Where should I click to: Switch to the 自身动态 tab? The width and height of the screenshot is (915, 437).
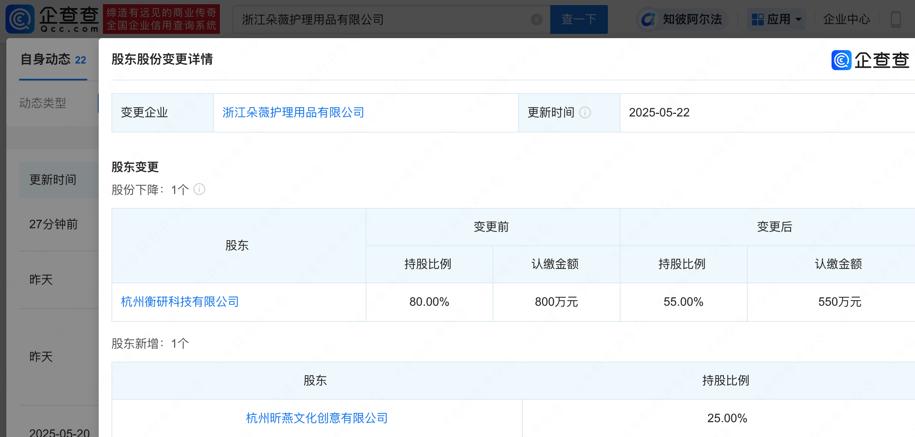click(x=53, y=60)
